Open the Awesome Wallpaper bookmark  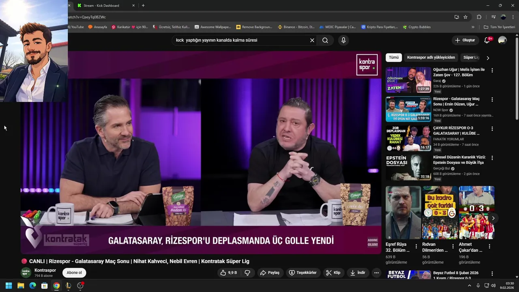pyautogui.click(x=212, y=27)
